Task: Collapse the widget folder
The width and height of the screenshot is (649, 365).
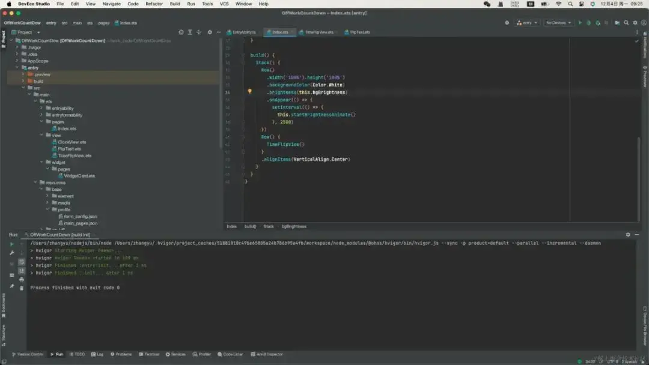Action: [x=41, y=162]
